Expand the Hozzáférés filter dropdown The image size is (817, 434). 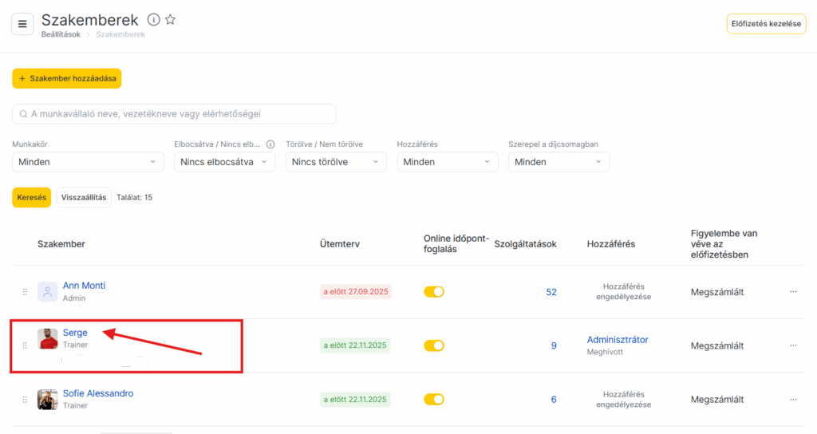(448, 162)
